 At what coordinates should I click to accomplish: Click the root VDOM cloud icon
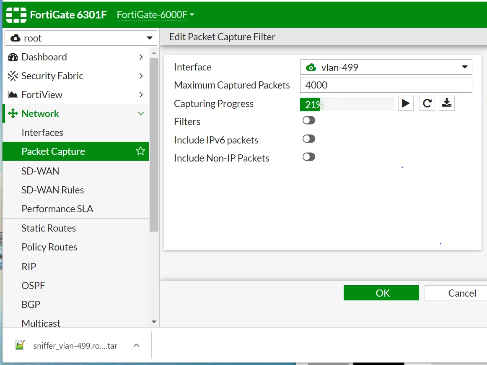[16, 38]
